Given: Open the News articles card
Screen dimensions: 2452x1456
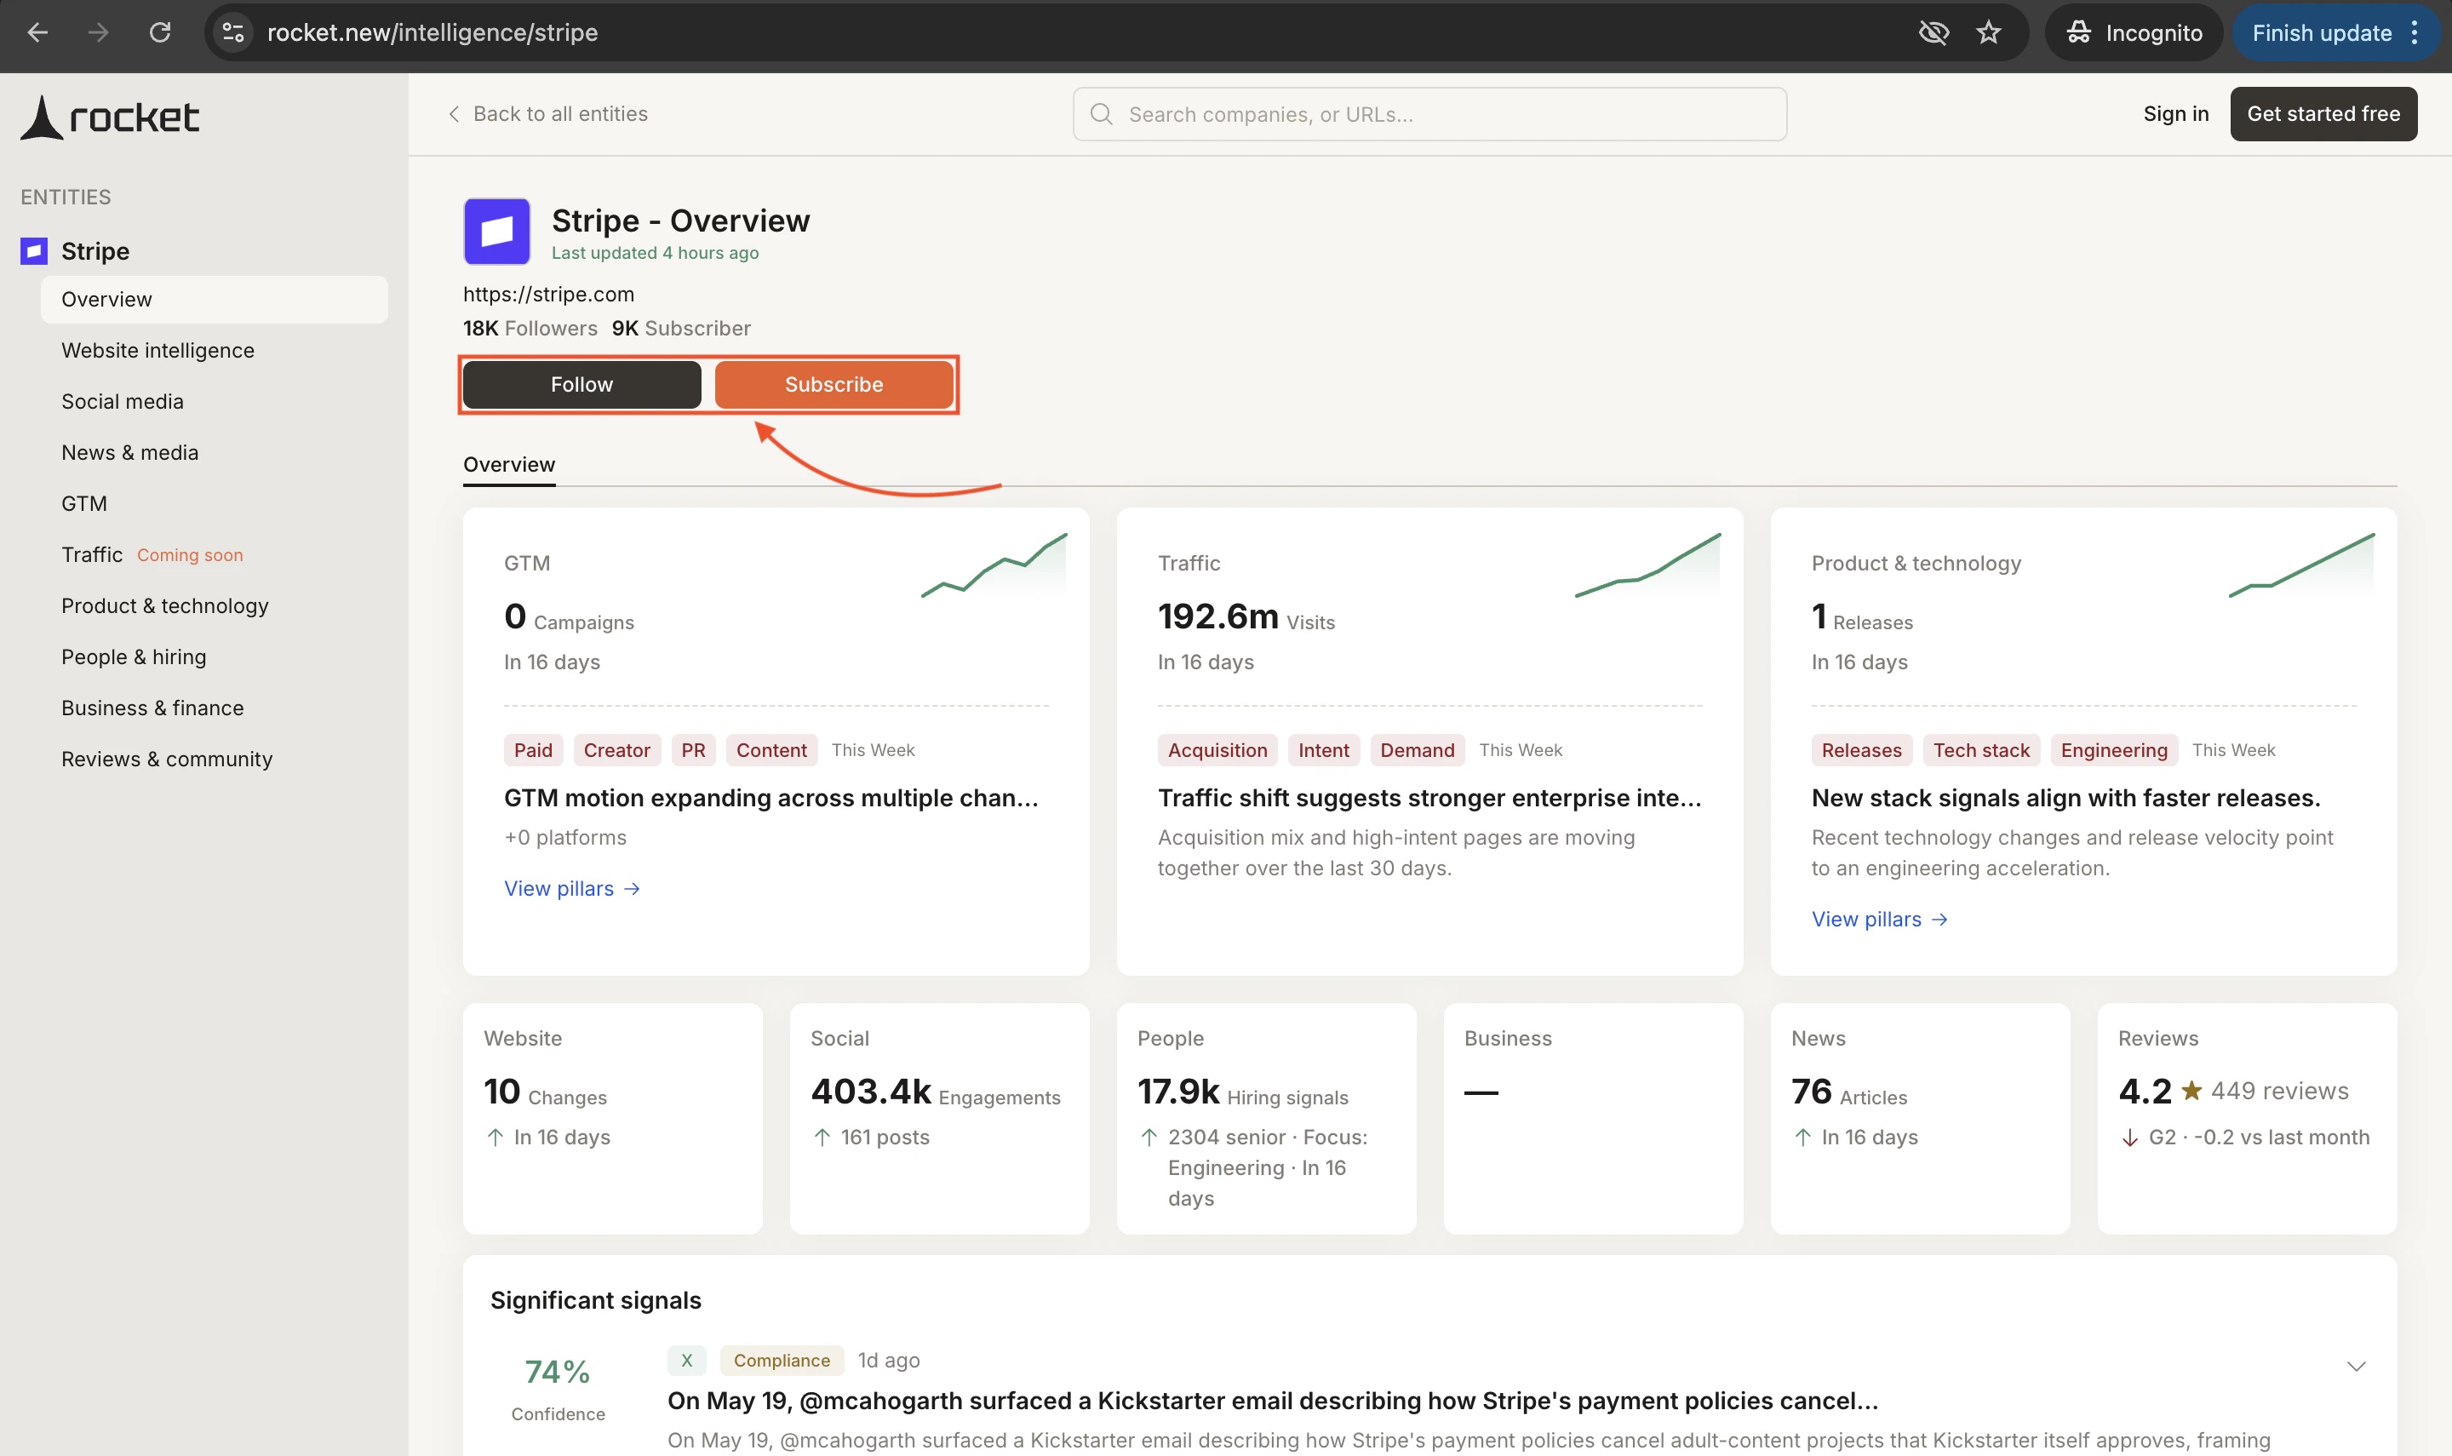Looking at the screenshot, I should 1919,1117.
